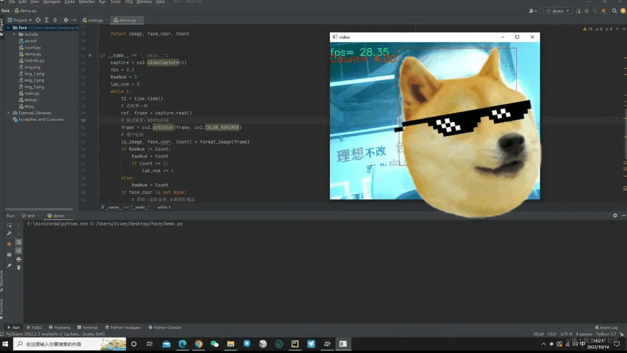Open WeChat from the taskbar
The height and width of the screenshot is (353, 627).
pos(215,344)
